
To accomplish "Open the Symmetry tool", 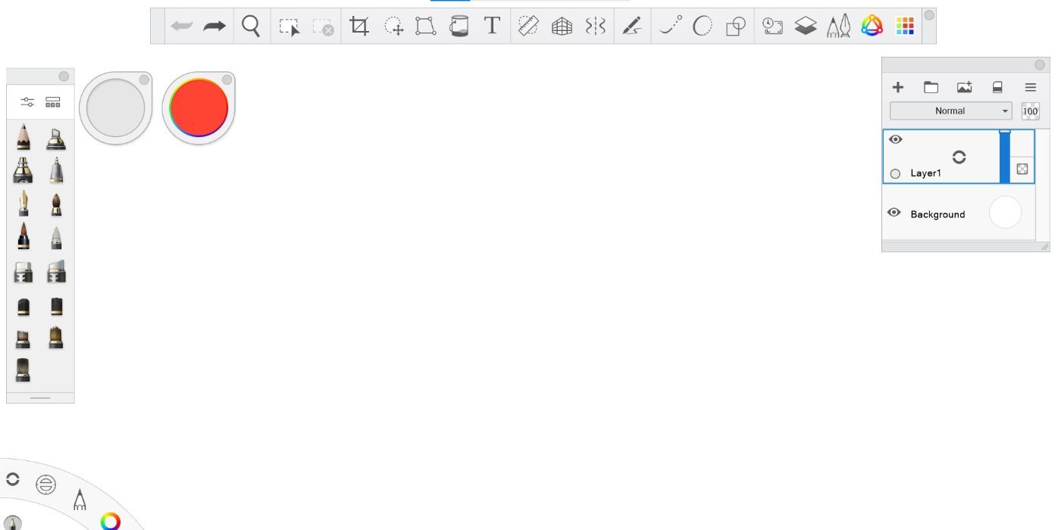I will [596, 25].
